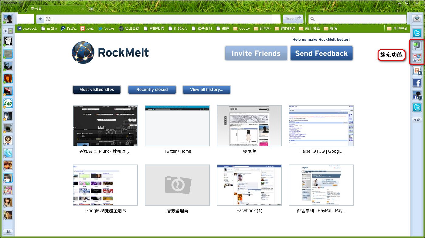Open the Google 瀏覽器主題庫 thumbnail
The image size is (425, 238).
pos(105,185)
